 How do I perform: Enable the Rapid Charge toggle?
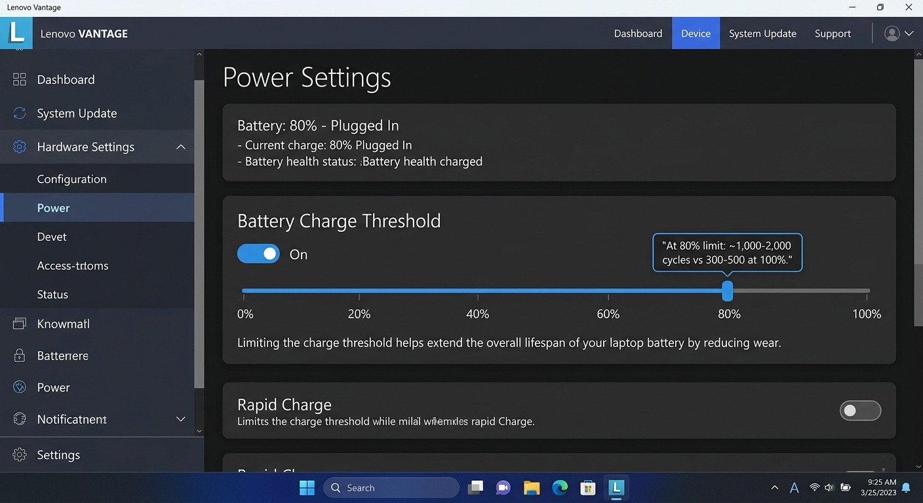[x=860, y=411]
